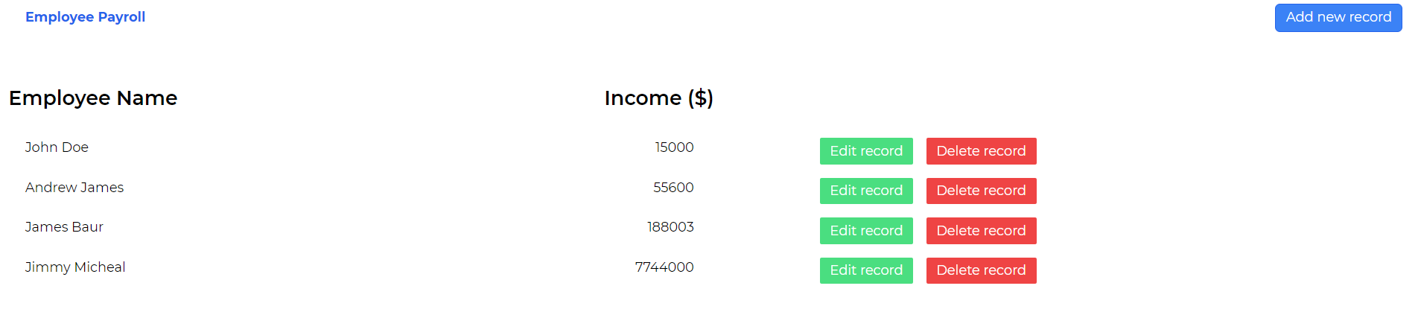The height and width of the screenshot is (312, 1421).
Task: Edit record for Andrew James
Action: point(865,191)
